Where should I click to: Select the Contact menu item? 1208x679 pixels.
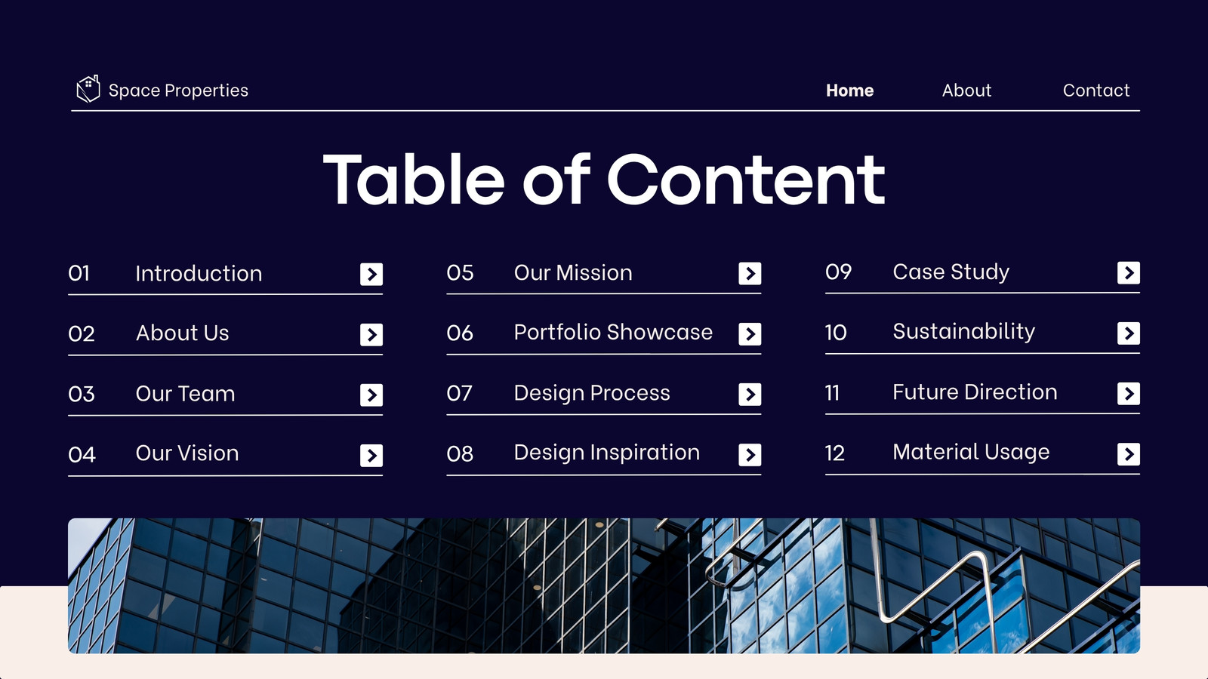[1096, 91]
